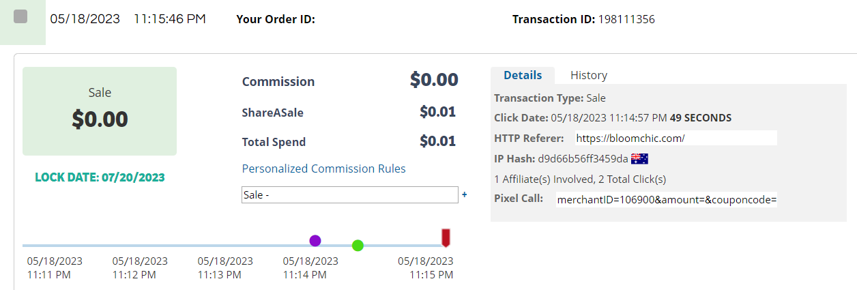
Task: Click the purple dot on the timeline
Action: pyautogui.click(x=315, y=240)
